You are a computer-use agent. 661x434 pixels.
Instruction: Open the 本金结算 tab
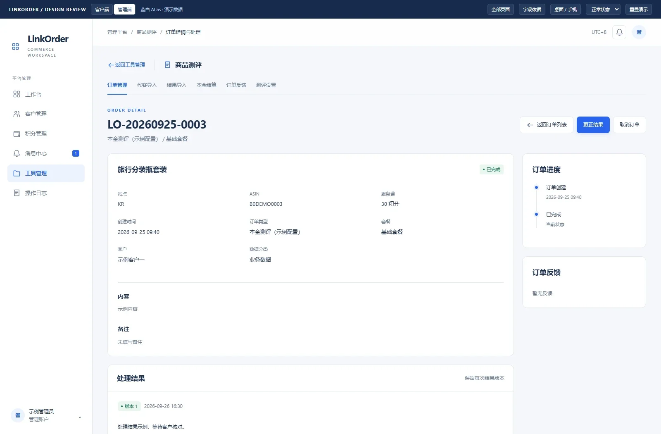pos(207,85)
